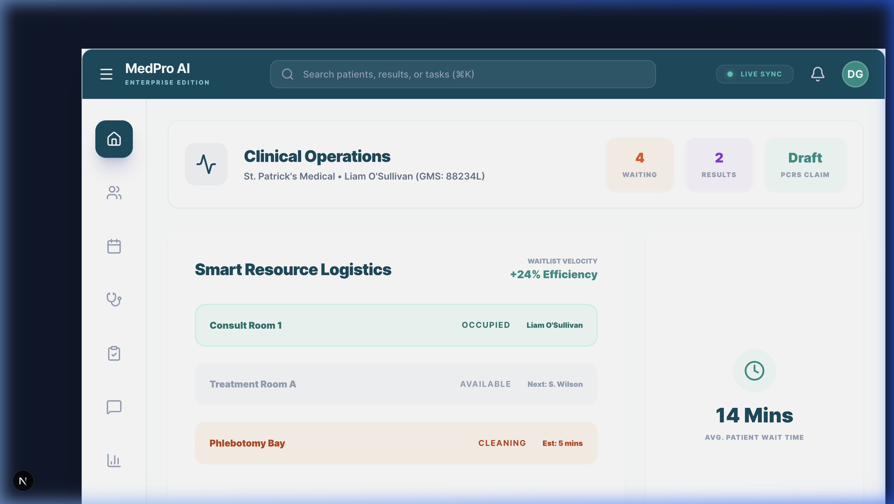The height and width of the screenshot is (504, 894).
Task: Open the clipboard tasks icon
Action: 114,353
